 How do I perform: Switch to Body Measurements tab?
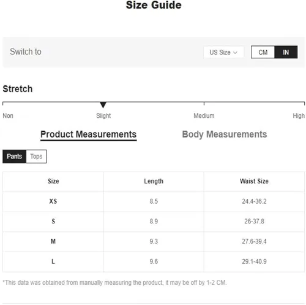225,134
